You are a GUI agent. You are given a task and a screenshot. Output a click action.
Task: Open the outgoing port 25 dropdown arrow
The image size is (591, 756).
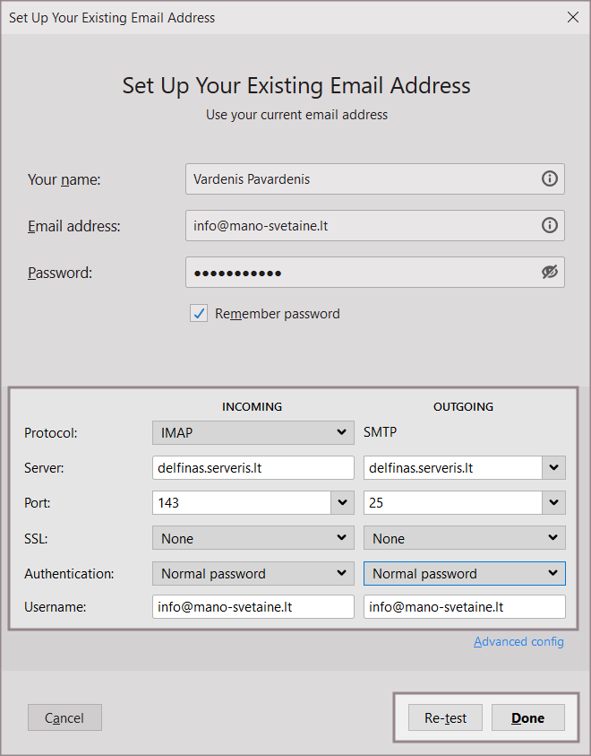point(554,503)
